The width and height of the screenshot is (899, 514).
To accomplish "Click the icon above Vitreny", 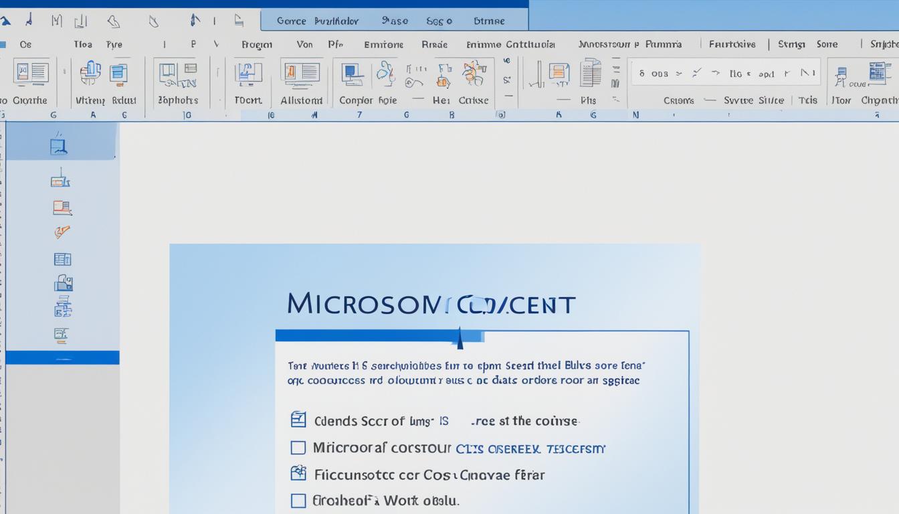I will tap(90, 72).
